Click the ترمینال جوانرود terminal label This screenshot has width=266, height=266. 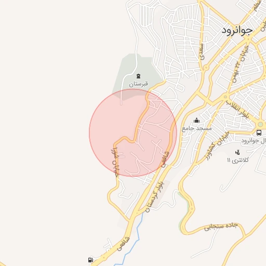pyautogui.click(x=254, y=141)
